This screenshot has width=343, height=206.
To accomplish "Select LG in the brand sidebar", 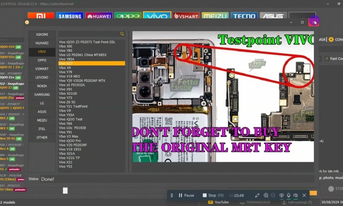I will coord(42,103).
